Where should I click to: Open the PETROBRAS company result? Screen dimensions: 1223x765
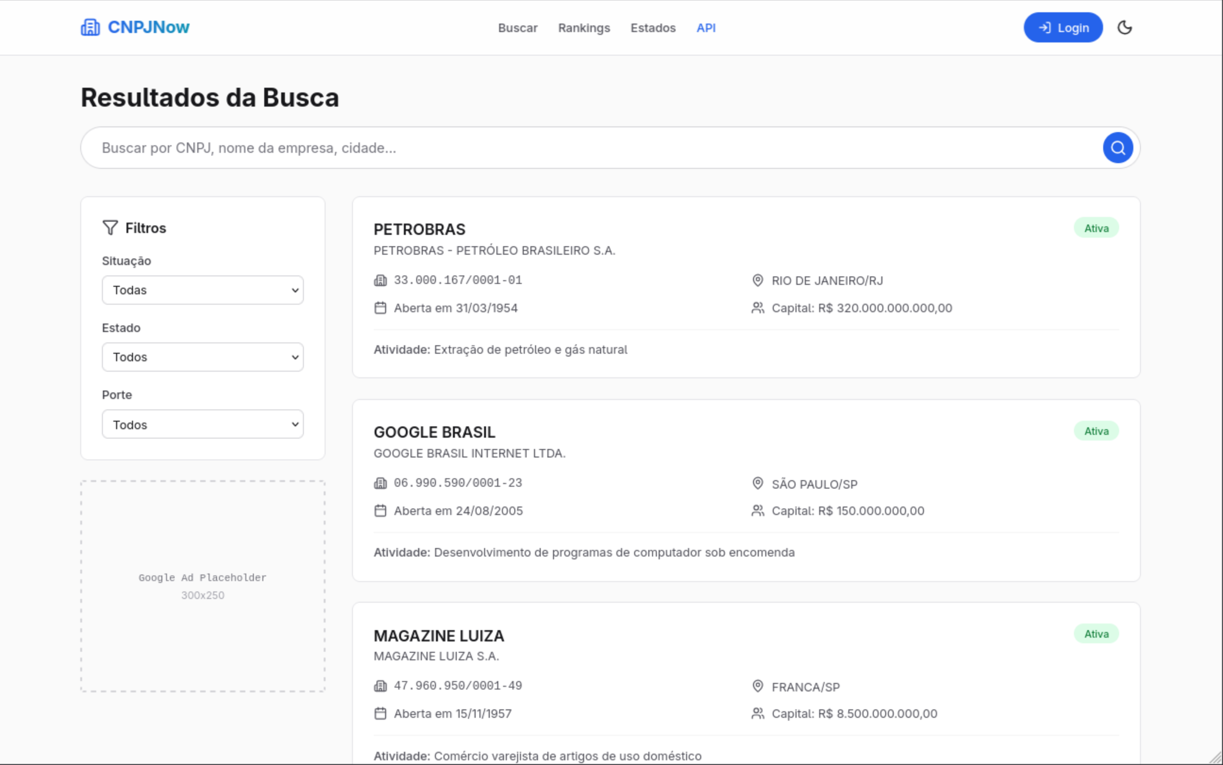419,229
